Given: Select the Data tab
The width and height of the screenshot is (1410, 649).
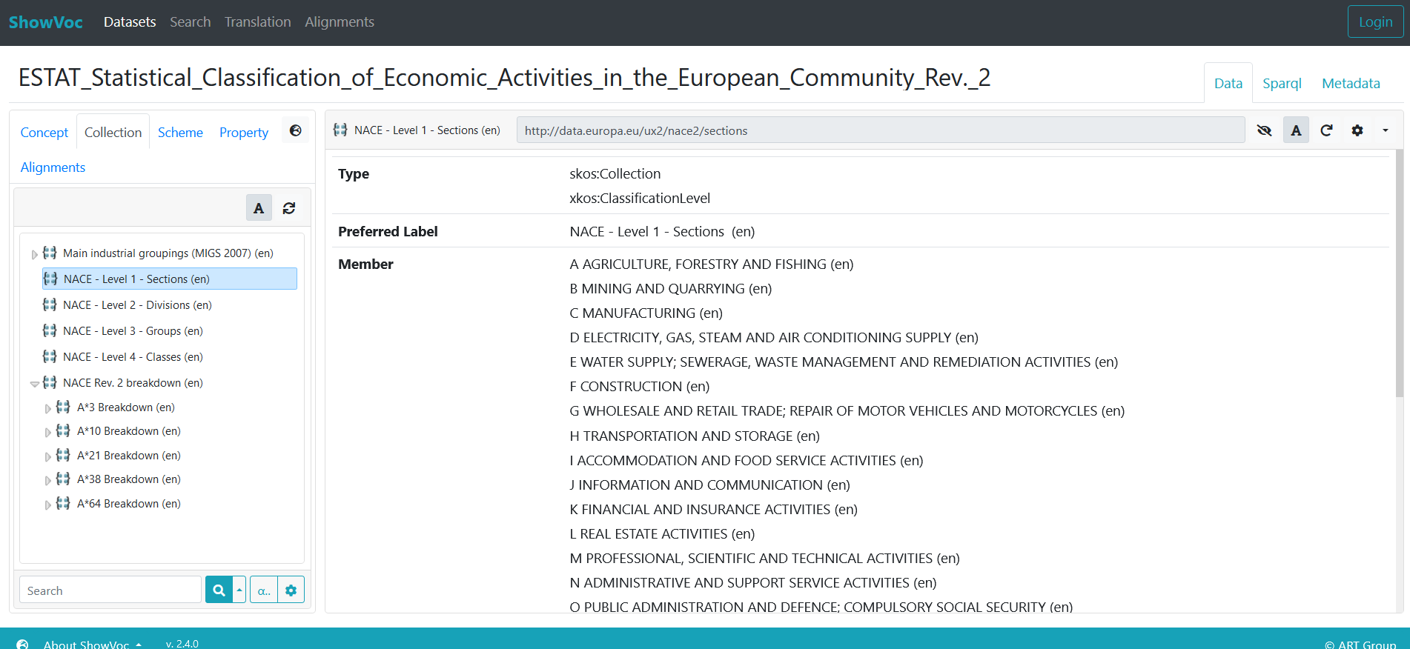Looking at the screenshot, I should pos(1228,83).
